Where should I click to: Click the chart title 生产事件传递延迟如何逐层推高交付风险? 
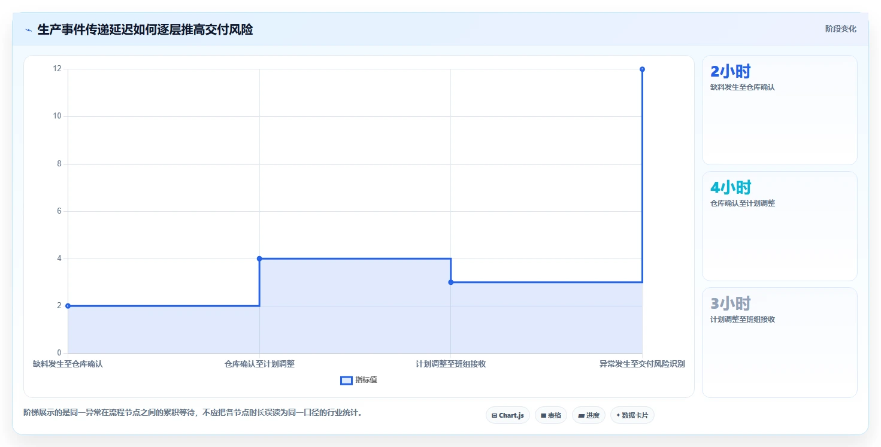pyautogui.click(x=145, y=29)
